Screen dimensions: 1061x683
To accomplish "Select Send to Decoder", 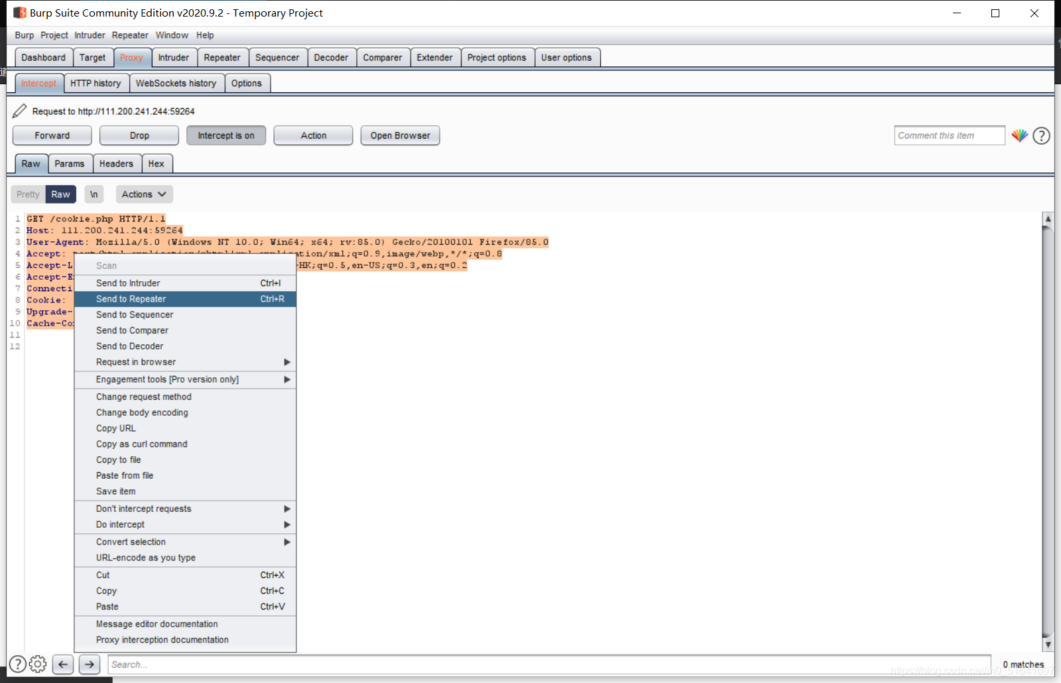I will pyautogui.click(x=185, y=346).
